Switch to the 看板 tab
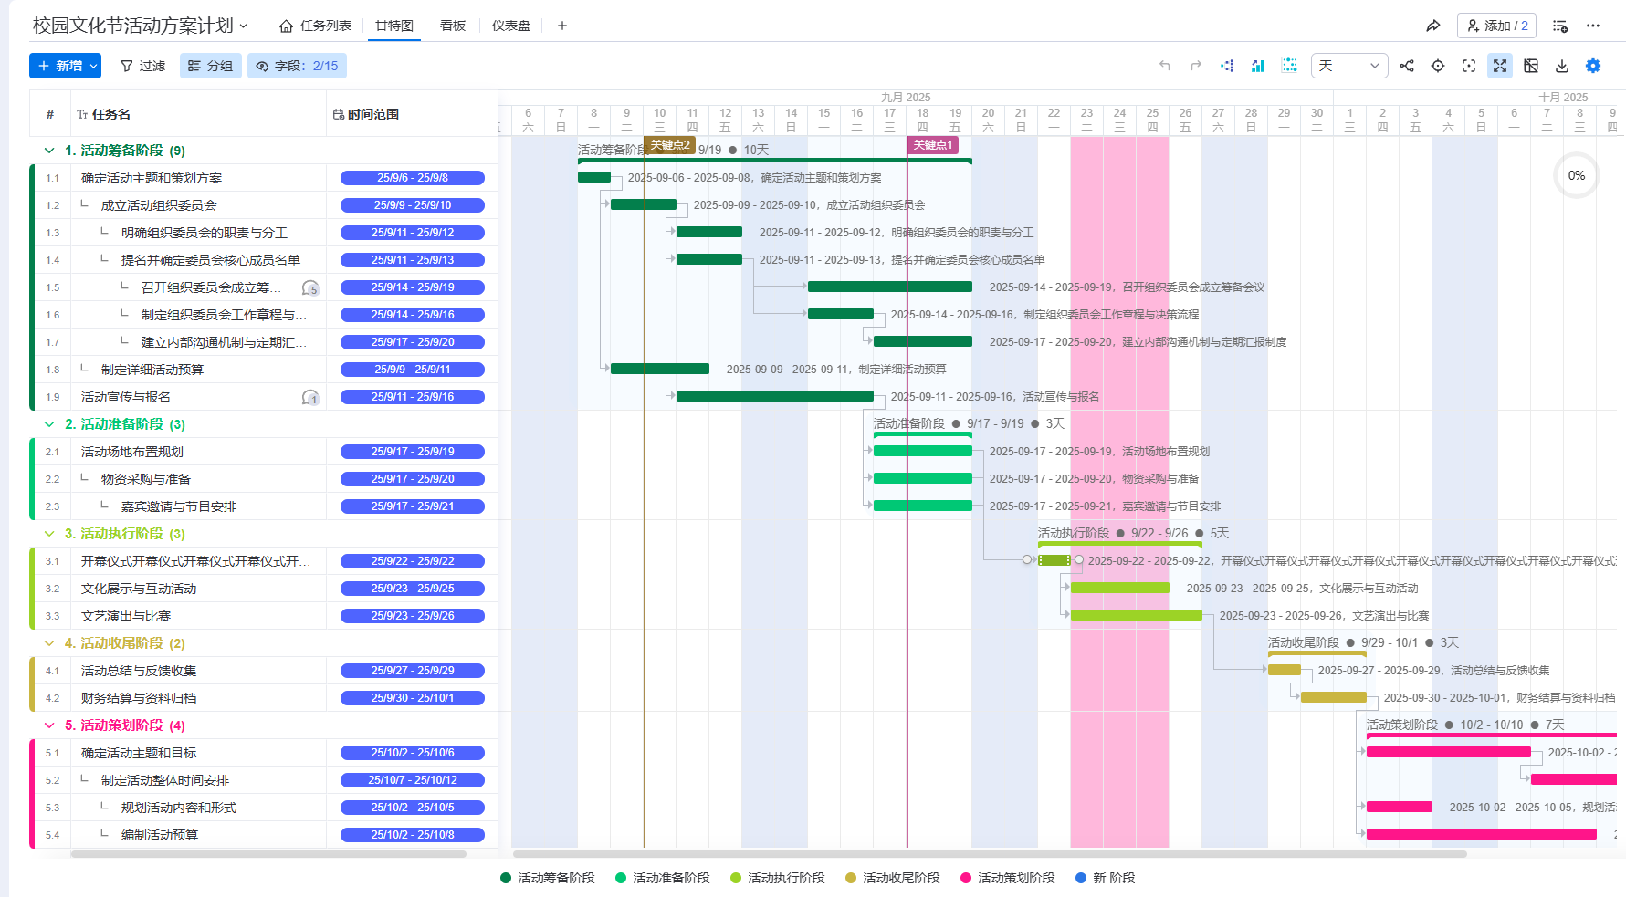The height and width of the screenshot is (897, 1626). tap(453, 26)
